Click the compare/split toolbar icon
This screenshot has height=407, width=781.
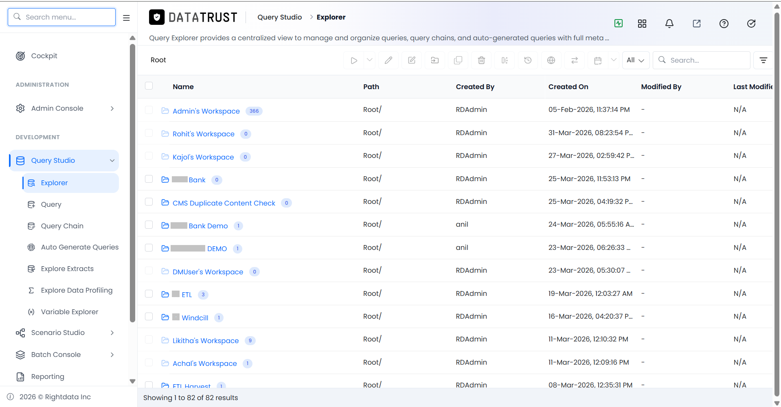click(505, 60)
